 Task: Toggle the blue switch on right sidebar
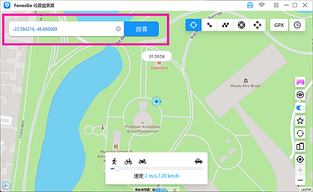[300, 108]
